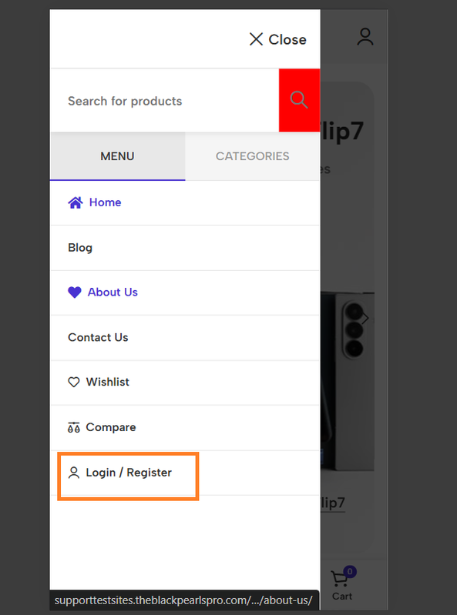Screen dimensions: 457x615
Task: Focus the Search for products field
Action: click(x=165, y=101)
